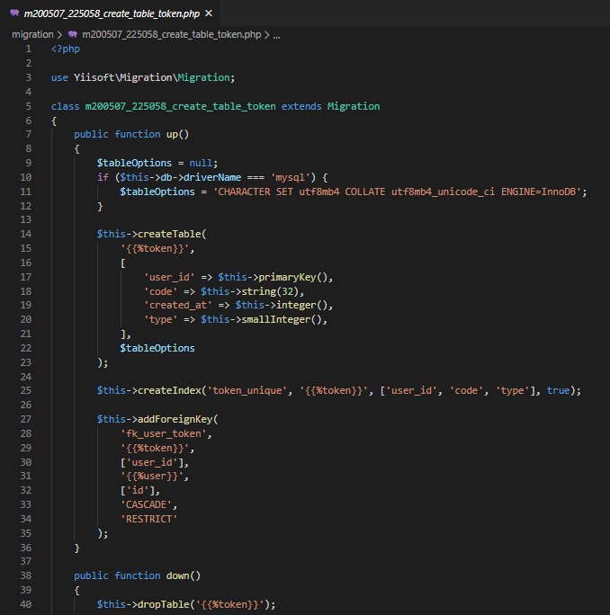Click '{{%token}}' on line 15
The height and width of the screenshot is (615, 610).
click(155, 249)
